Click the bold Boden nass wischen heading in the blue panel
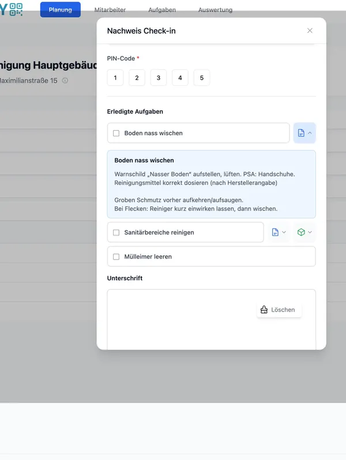 pyautogui.click(x=144, y=160)
